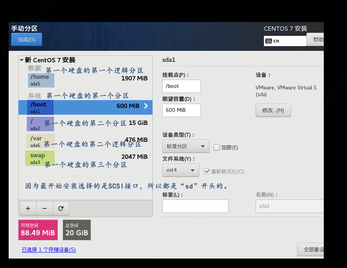Screen dimensions: 347x268
Task: Click the 修改...(M) modify device button
Action: [x=273, y=110]
